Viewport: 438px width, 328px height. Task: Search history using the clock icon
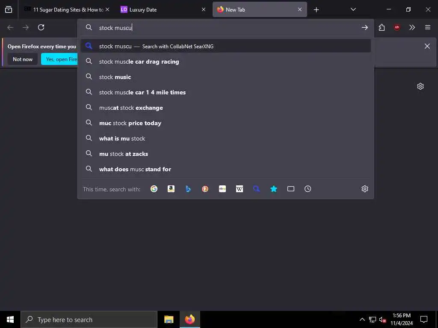pyautogui.click(x=308, y=189)
